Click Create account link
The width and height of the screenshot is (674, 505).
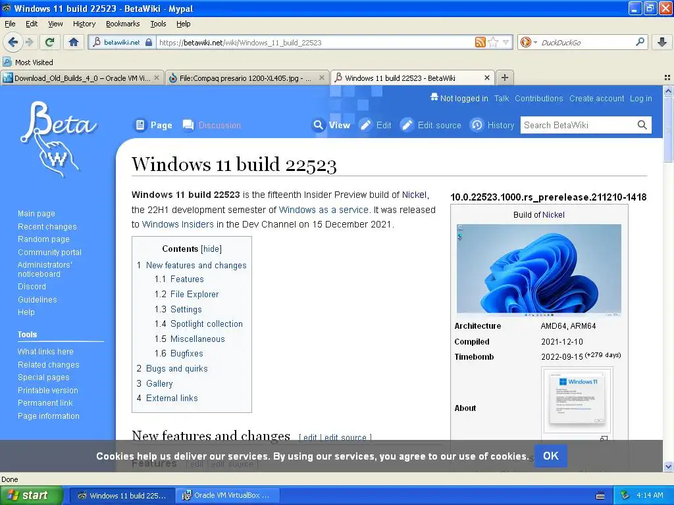596,99
